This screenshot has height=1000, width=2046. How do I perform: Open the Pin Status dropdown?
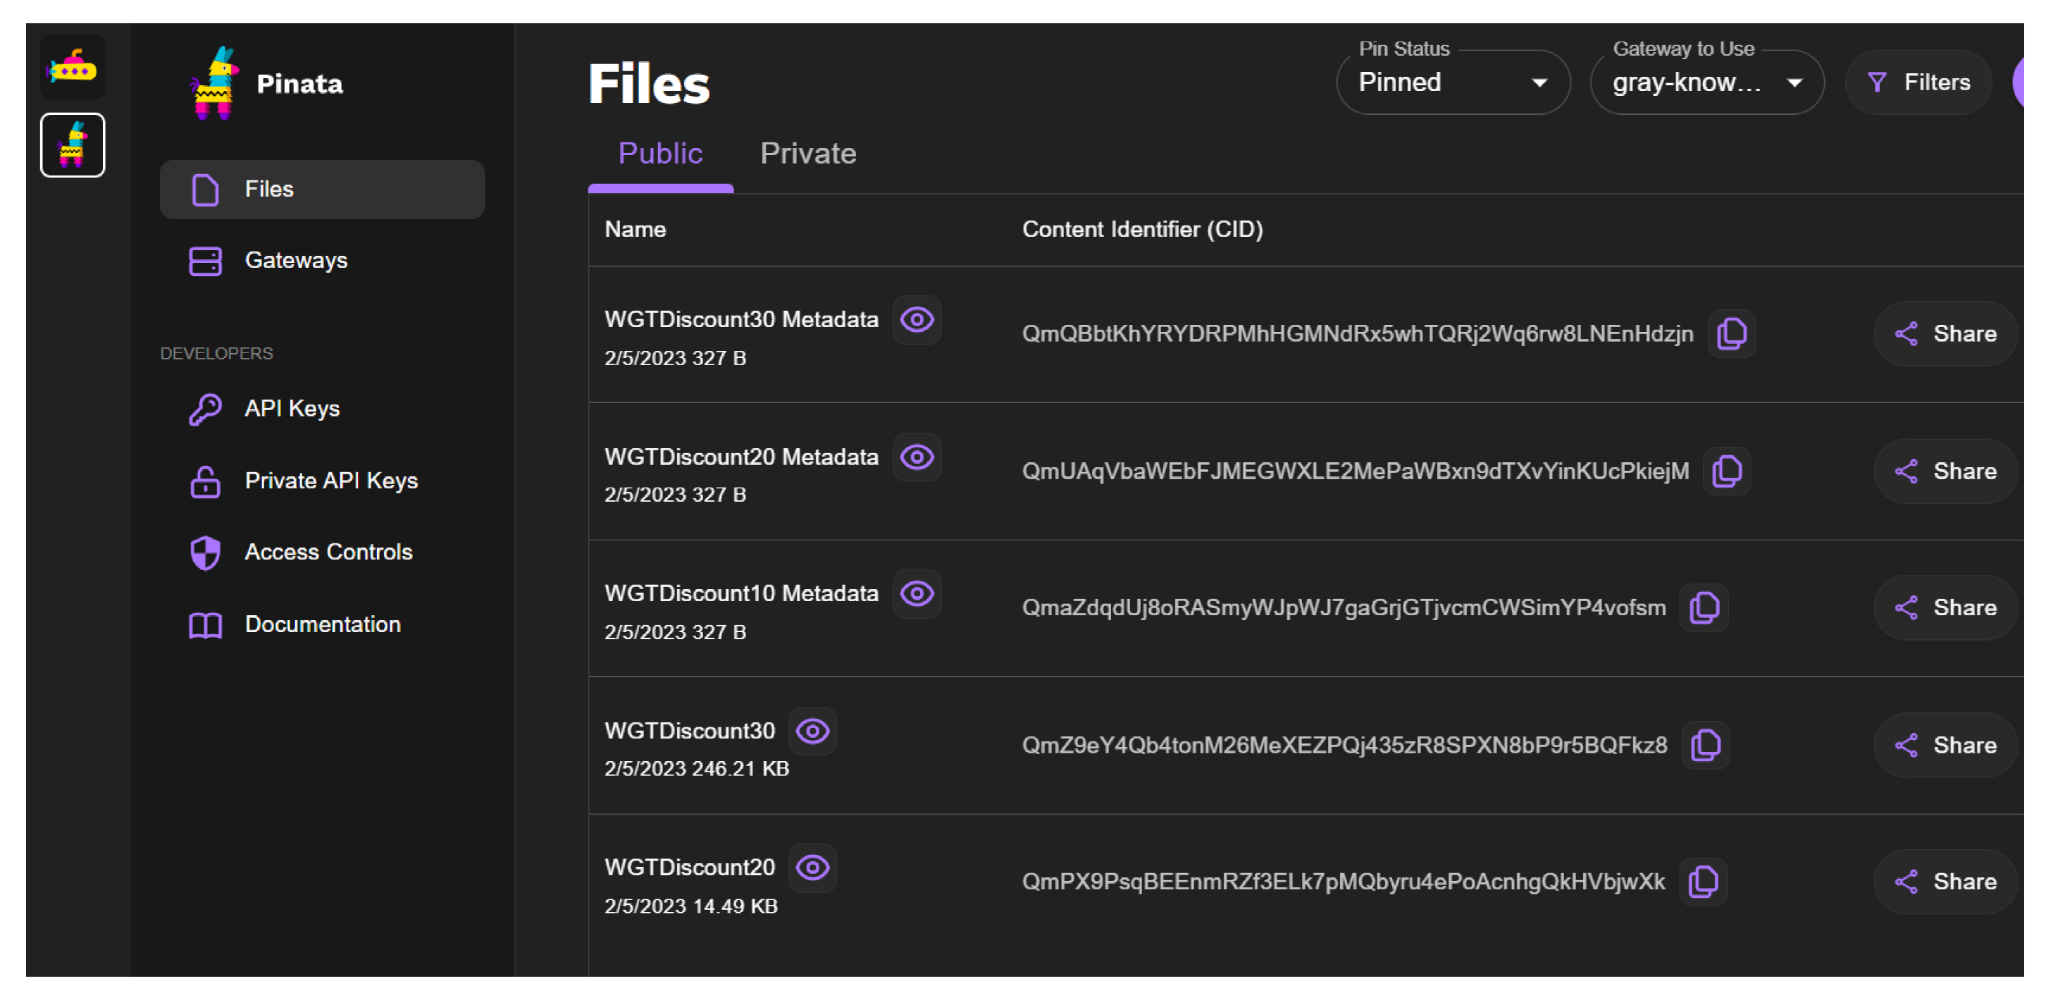(1452, 82)
